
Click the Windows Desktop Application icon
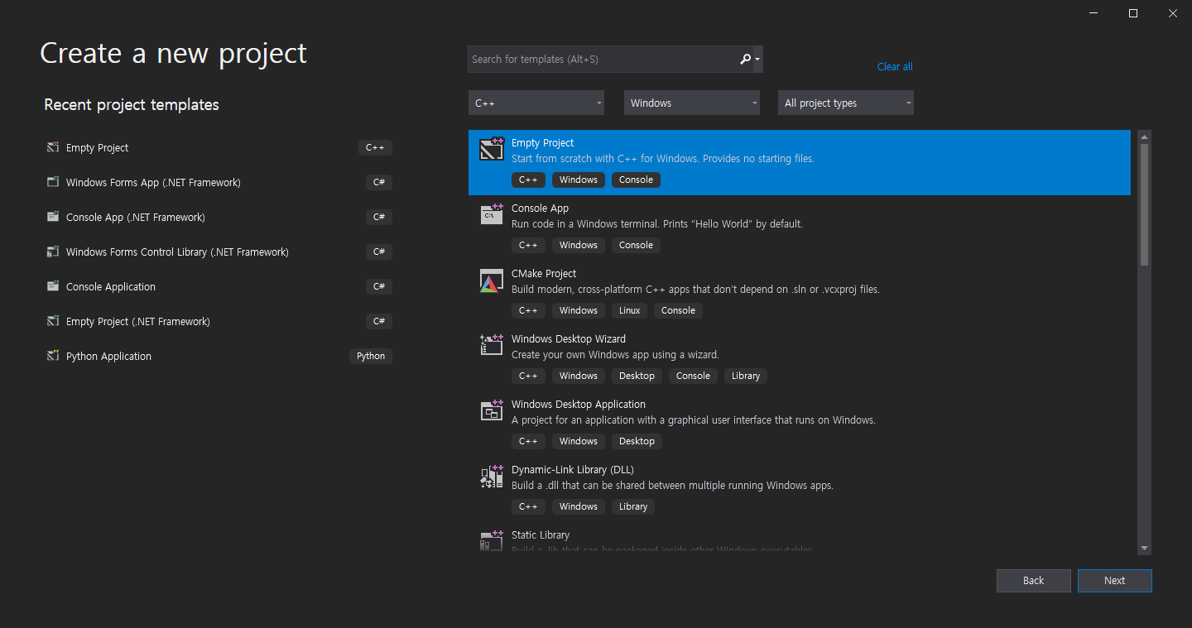click(x=492, y=410)
